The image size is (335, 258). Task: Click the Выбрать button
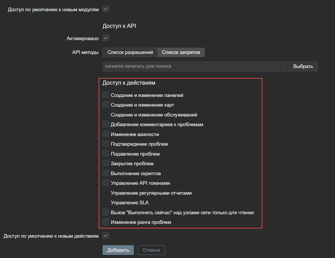click(303, 66)
